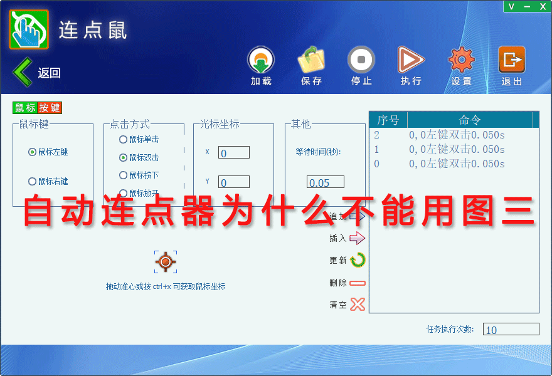
Task: Open the V dropdown in title bar
Action: (511, 6)
